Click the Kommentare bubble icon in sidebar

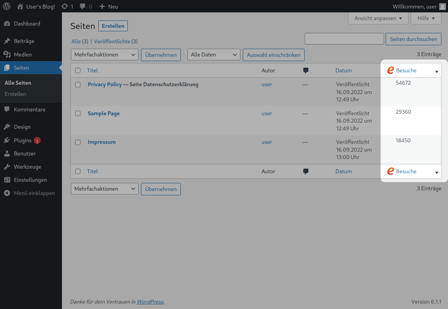pyautogui.click(x=7, y=109)
